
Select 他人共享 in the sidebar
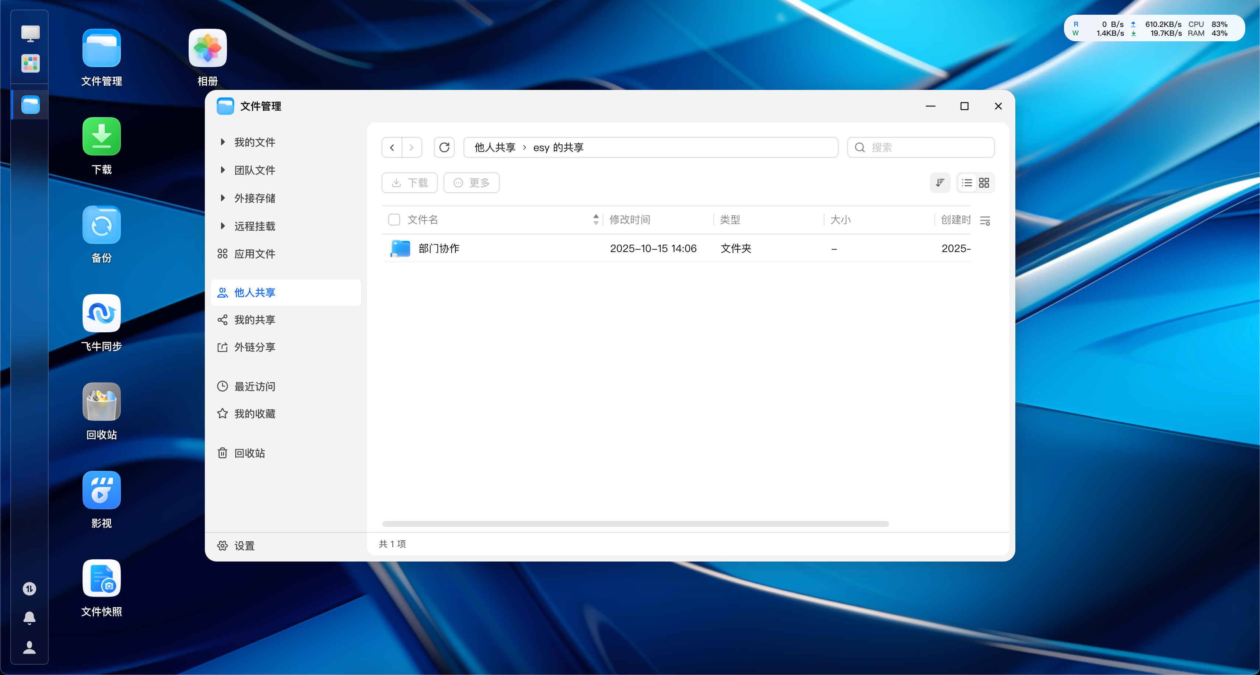(286, 293)
